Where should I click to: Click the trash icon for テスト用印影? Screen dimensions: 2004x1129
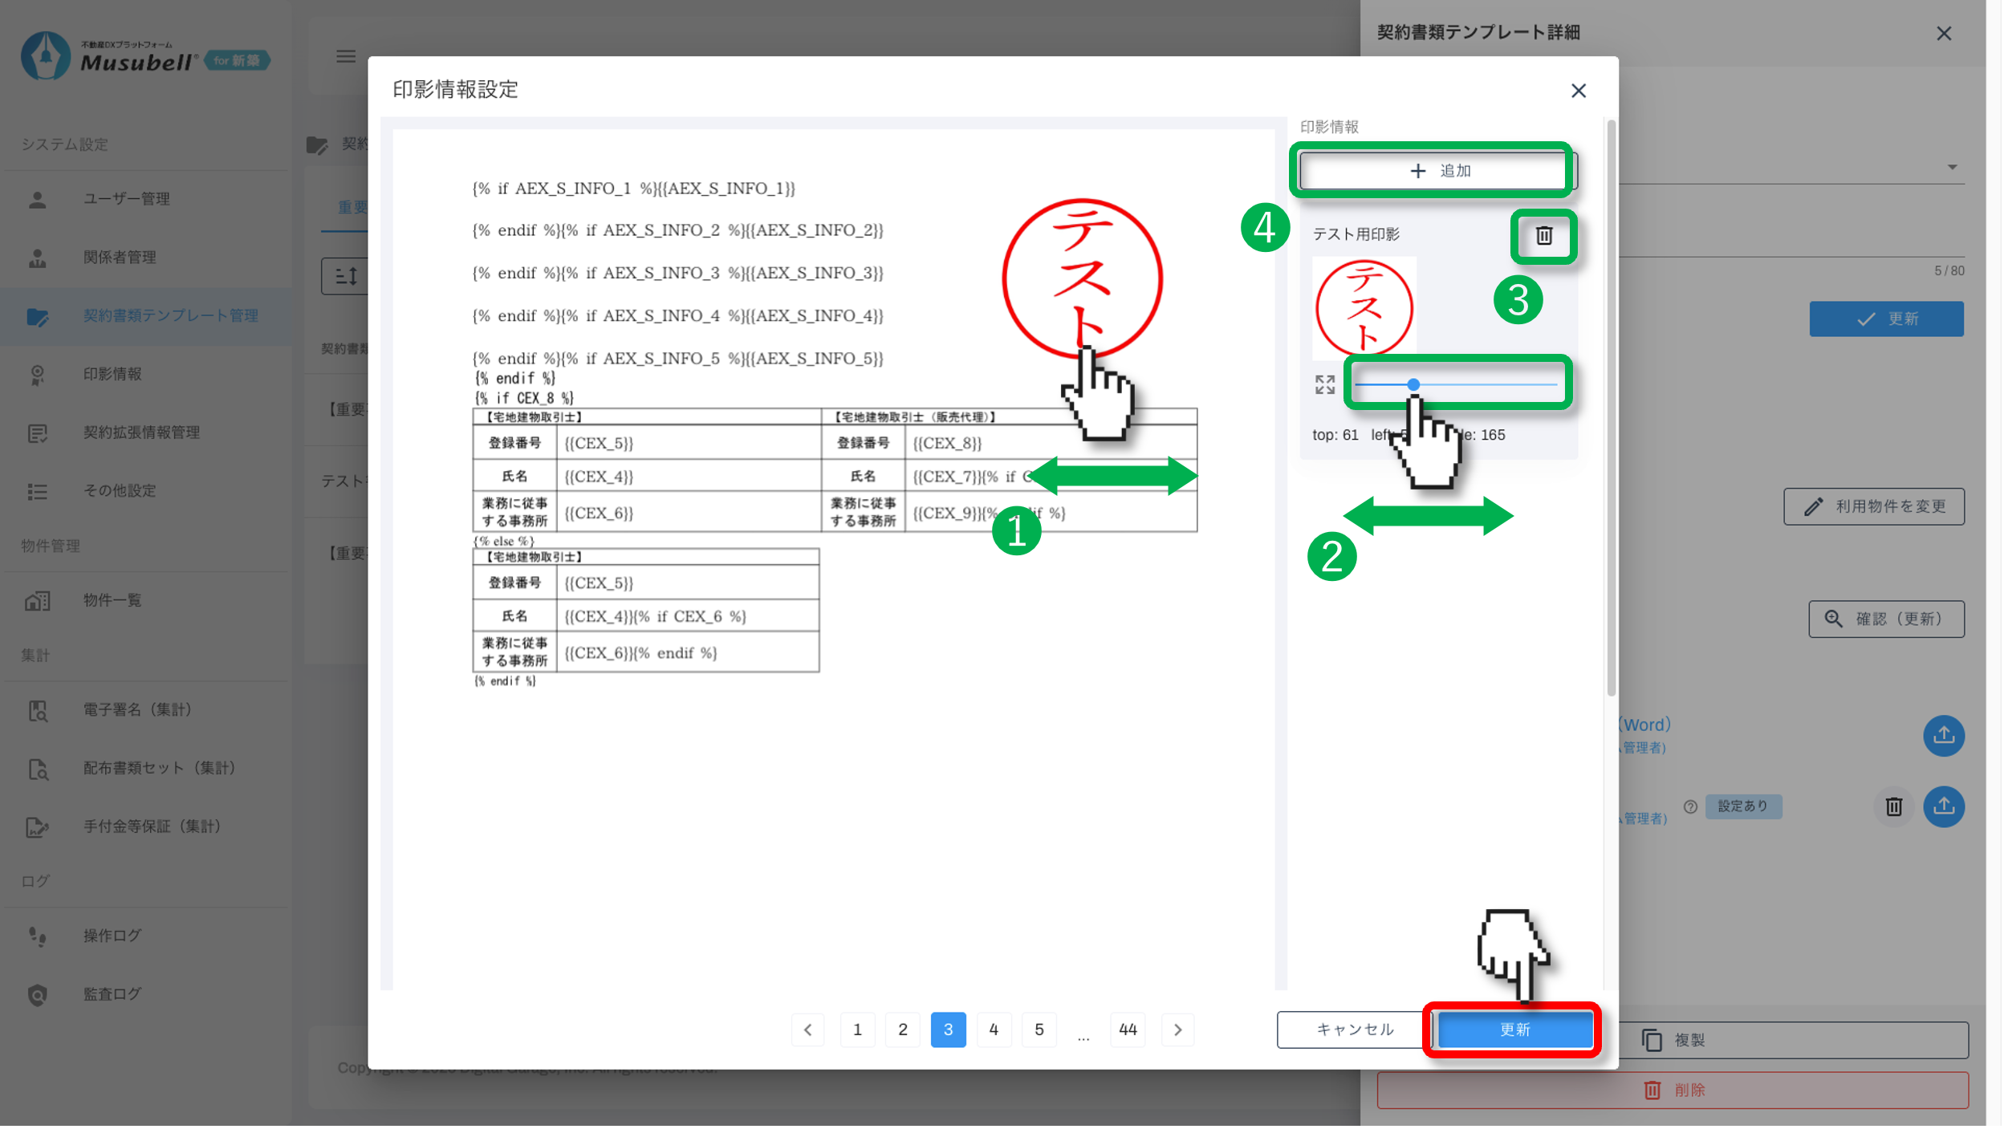(1543, 236)
